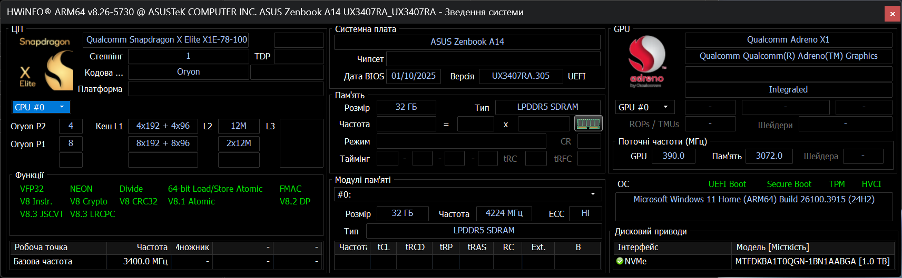
Task: Click the Secure Boot indicator
Action: tap(789, 184)
